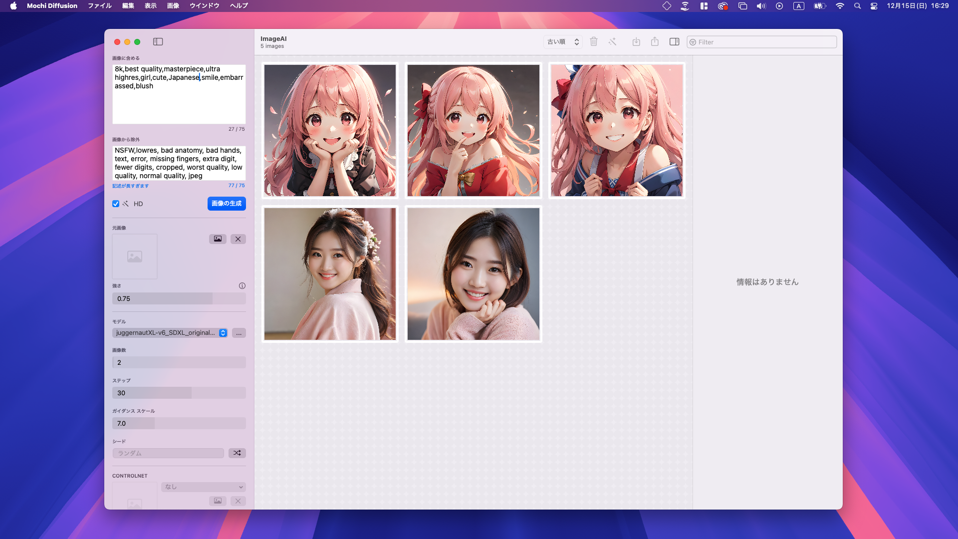The width and height of the screenshot is (958, 539).
Task: Open the ファイル menu
Action: (x=100, y=6)
